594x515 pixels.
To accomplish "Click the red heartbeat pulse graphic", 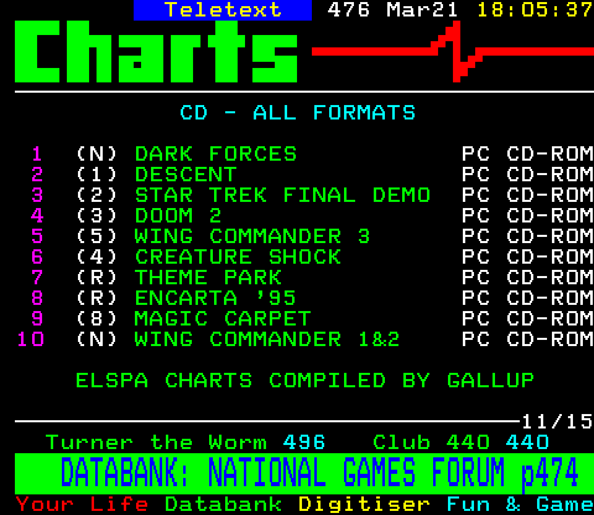I will tap(453, 51).
